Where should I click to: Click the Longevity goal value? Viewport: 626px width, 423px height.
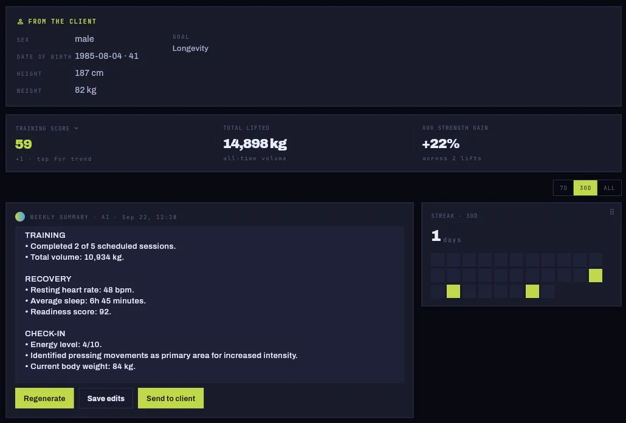coord(190,48)
